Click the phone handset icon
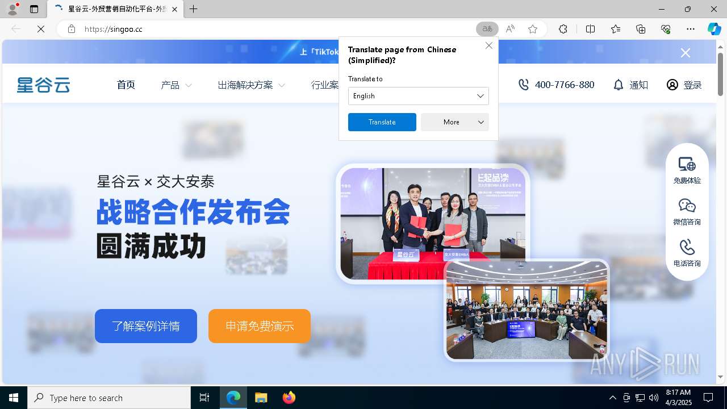The height and width of the screenshot is (409, 727). 524,85
